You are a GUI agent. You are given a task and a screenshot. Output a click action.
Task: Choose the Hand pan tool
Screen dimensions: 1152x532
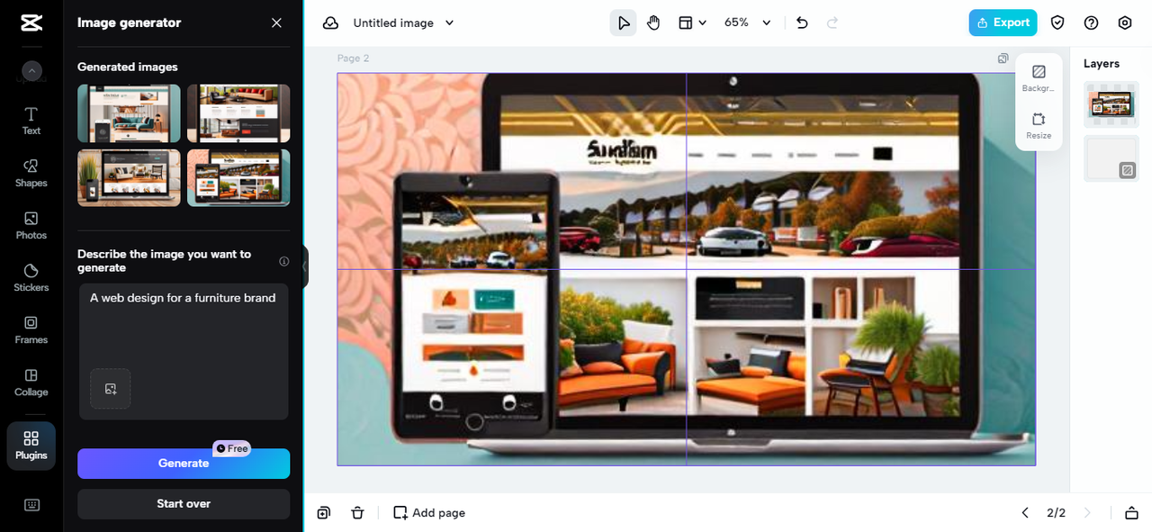[x=653, y=23]
